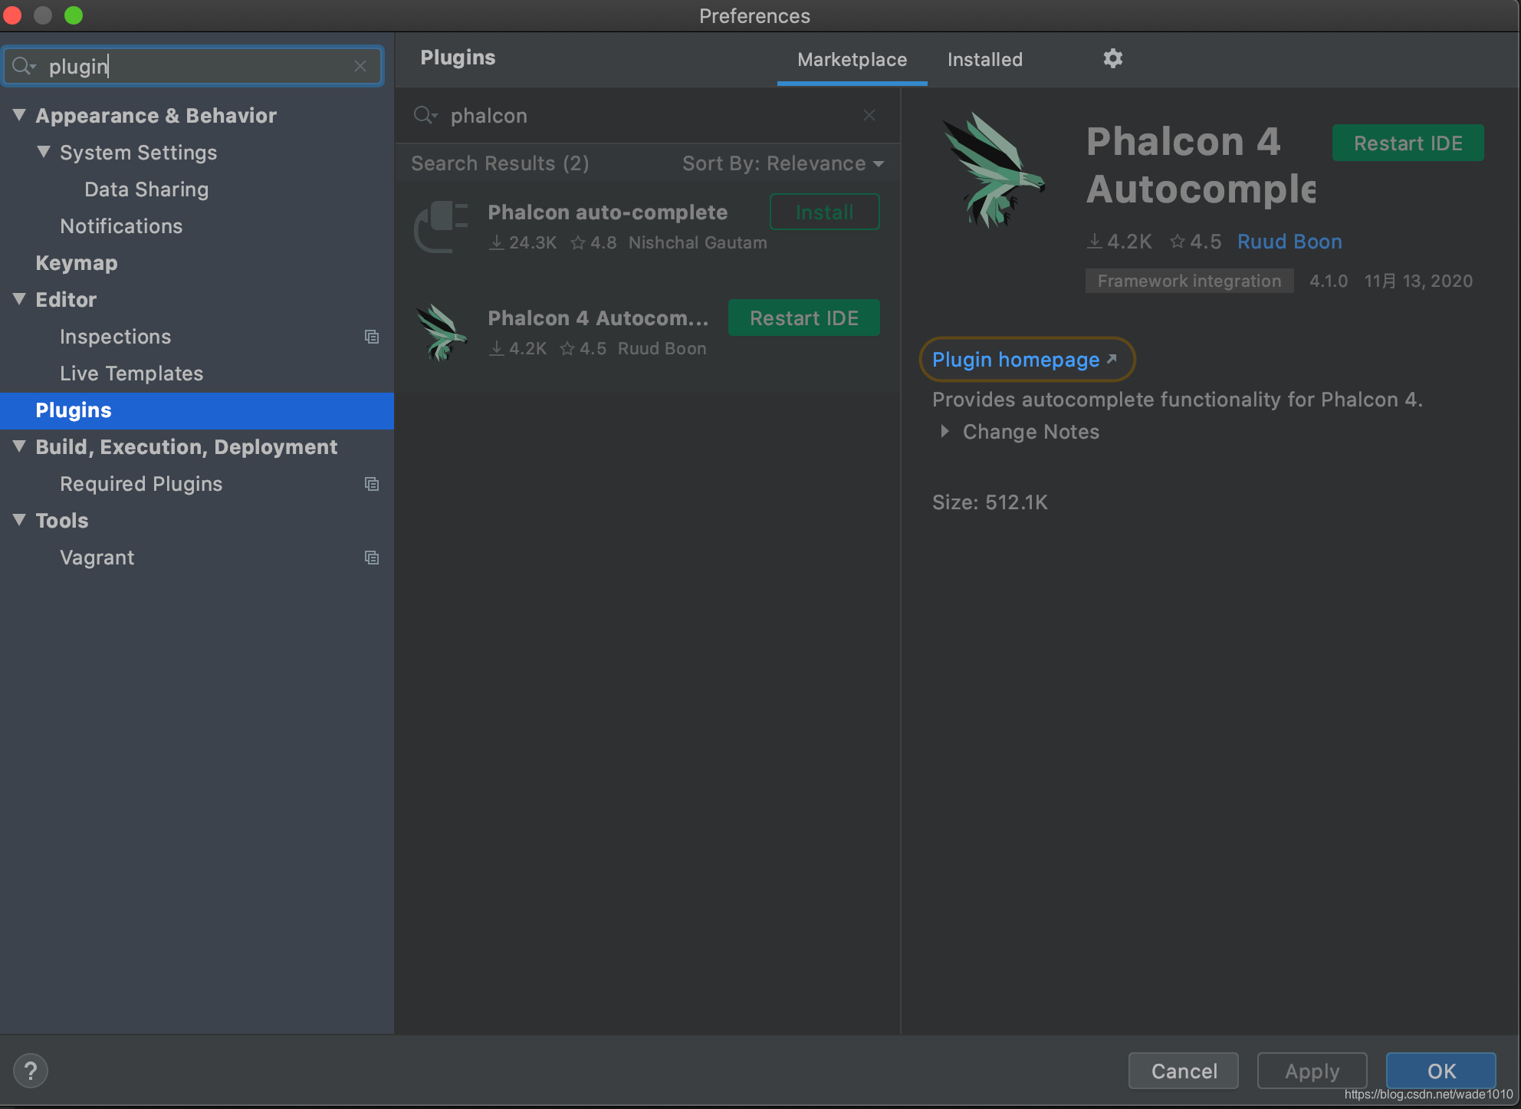Clear the plugin settings search box
The height and width of the screenshot is (1109, 1521).
[360, 66]
